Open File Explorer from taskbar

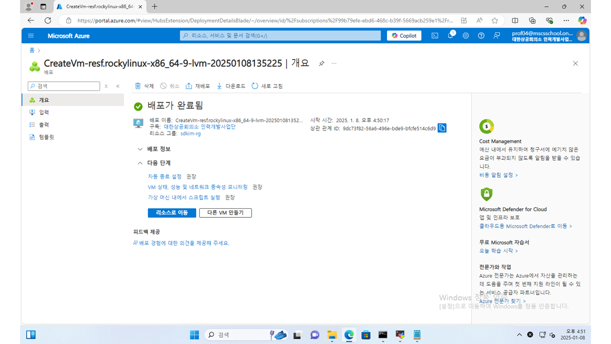tap(332, 335)
